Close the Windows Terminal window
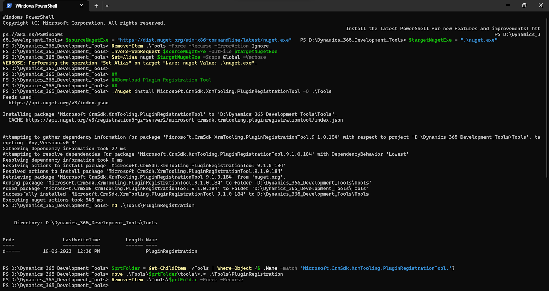The width and height of the screenshot is (549, 291). (540, 5)
